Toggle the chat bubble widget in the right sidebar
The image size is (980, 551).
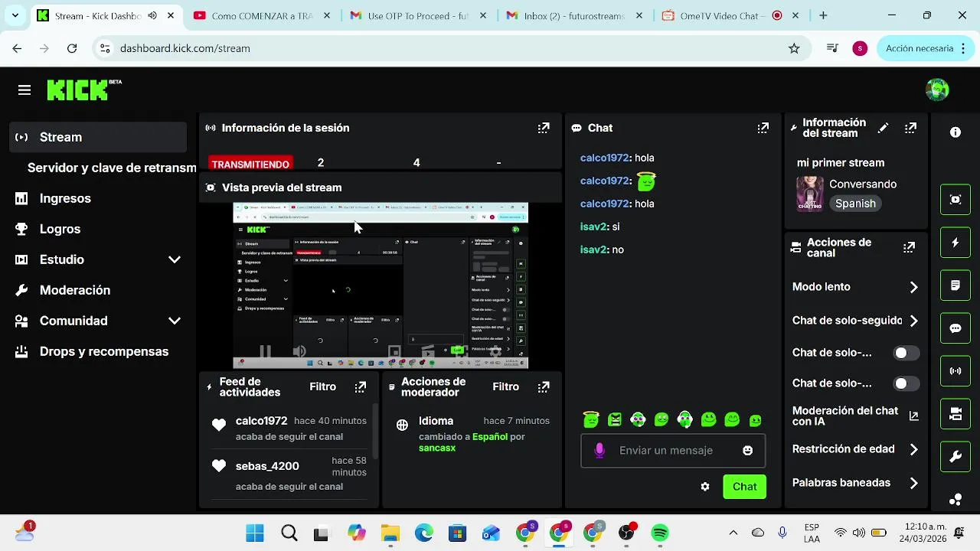click(x=955, y=328)
